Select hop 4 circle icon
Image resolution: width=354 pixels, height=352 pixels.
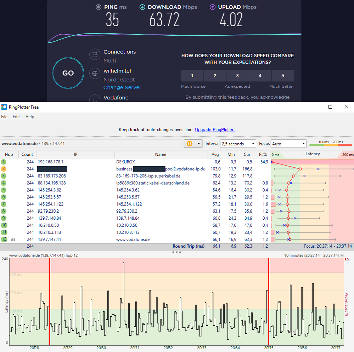4,183
